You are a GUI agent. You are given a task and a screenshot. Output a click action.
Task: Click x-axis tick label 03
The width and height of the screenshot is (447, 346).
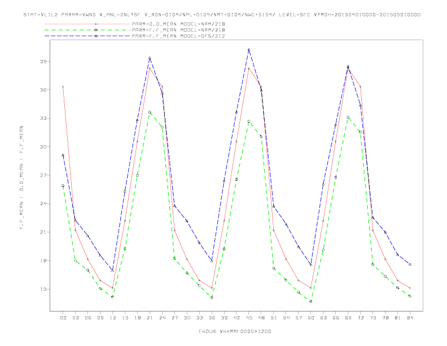[75, 318]
